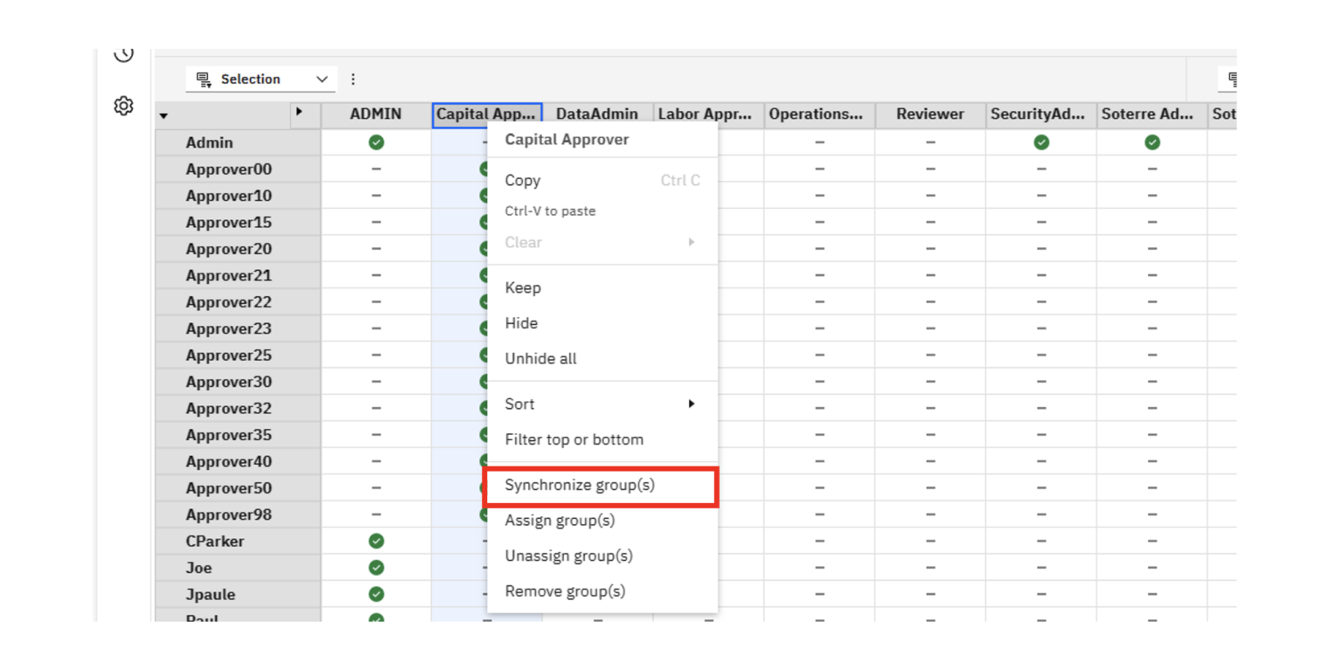Select the SecurityAdmin column header
This screenshot has height=670, width=1343.
[1041, 114]
